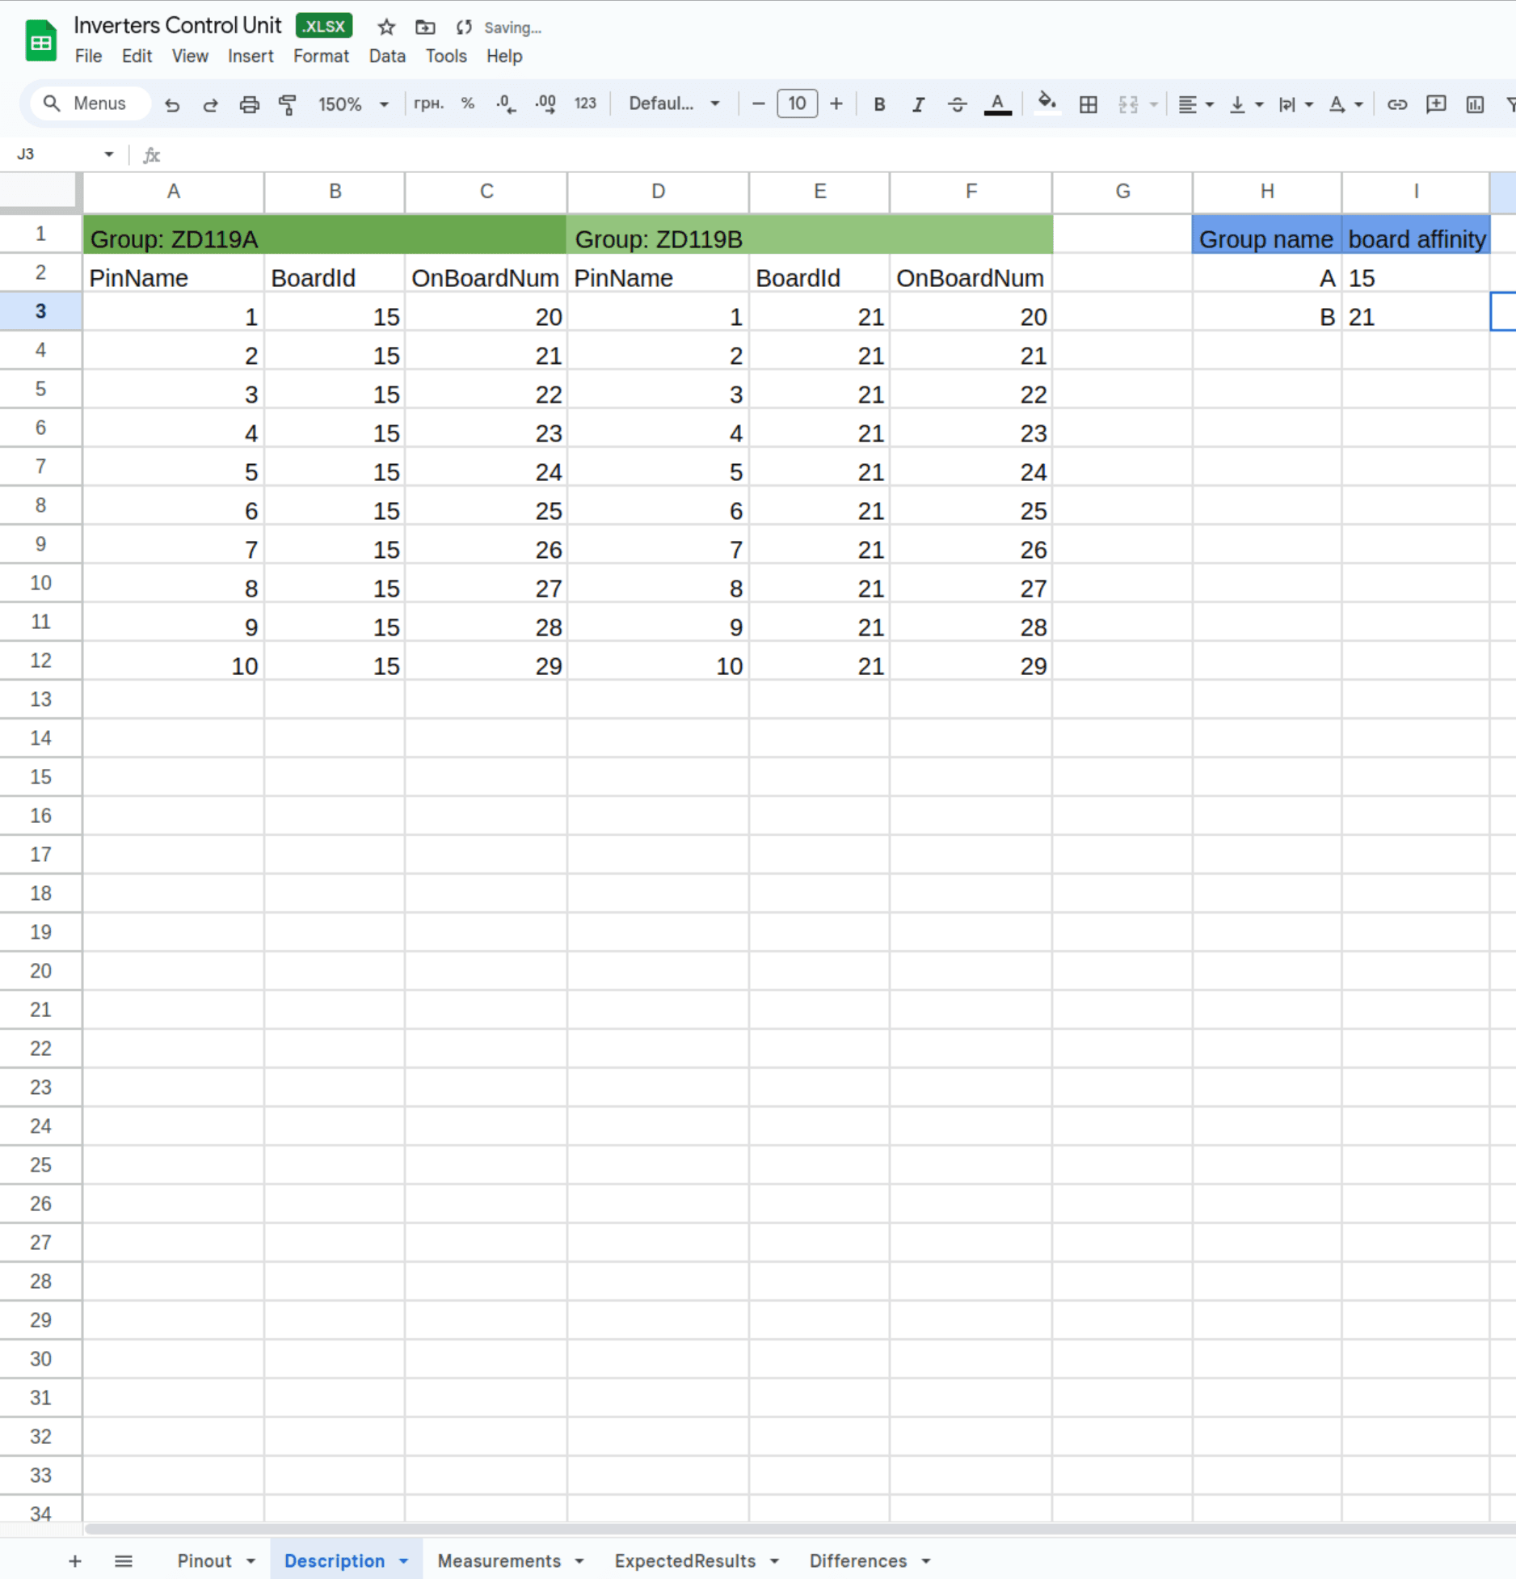Viewport: 1516px width, 1579px height.
Task: Open the font family dropdown
Action: (674, 103)
